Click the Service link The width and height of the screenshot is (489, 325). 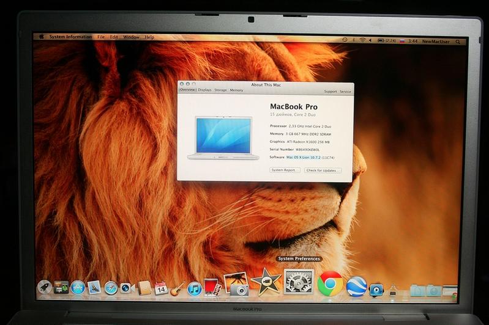click(x=345, y=92)
